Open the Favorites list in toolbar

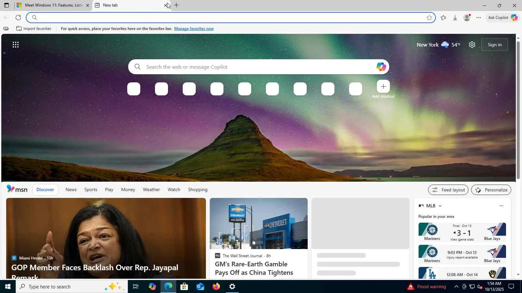click(443, 18)
